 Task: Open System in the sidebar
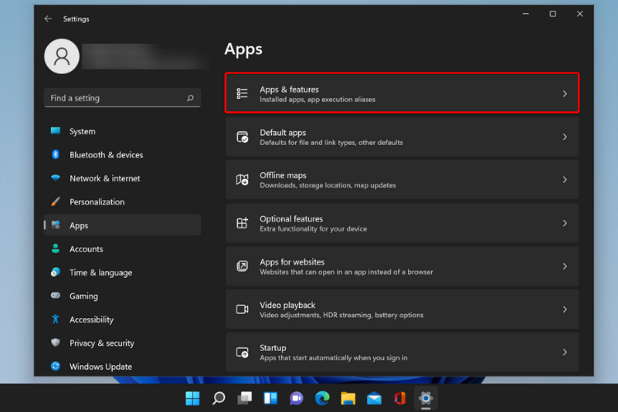[82, 131]
